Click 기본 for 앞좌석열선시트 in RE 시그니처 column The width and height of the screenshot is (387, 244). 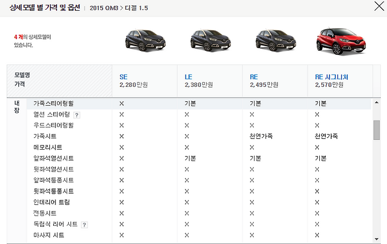pos(320,158)
